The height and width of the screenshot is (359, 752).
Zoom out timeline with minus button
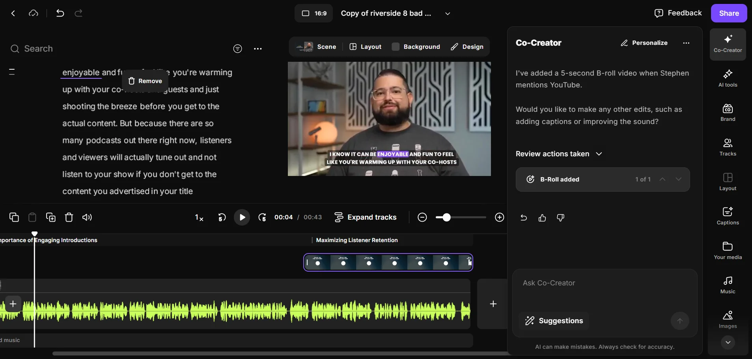(422, 217)
